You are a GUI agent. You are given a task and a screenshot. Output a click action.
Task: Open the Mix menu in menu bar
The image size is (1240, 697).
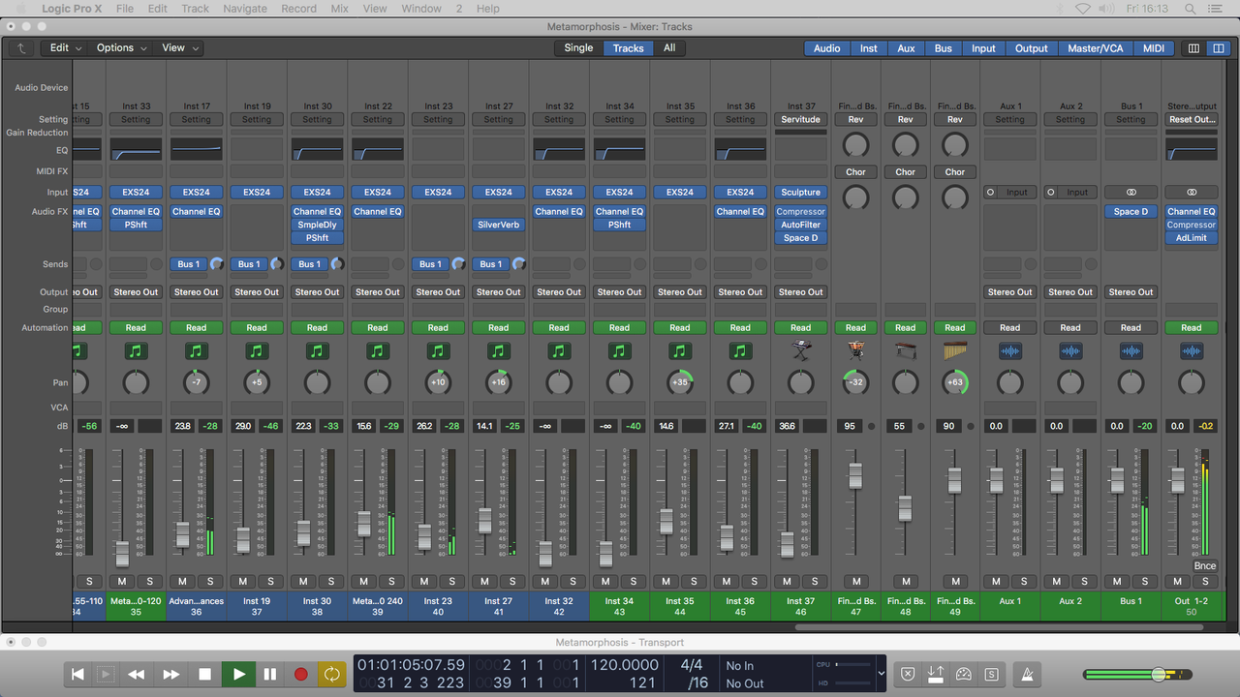pyautogui.click(x=339, y=9)
